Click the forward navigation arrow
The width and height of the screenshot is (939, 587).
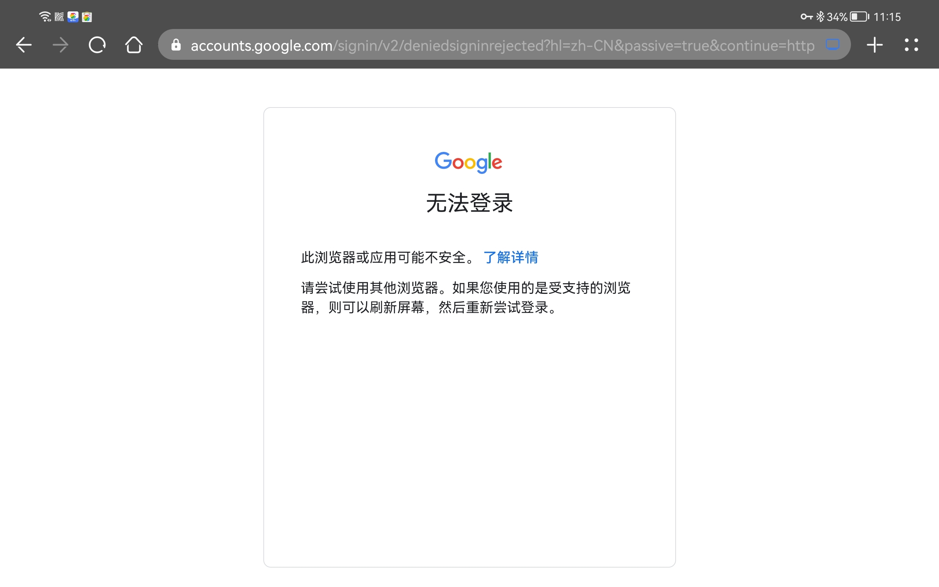[60, 45]
